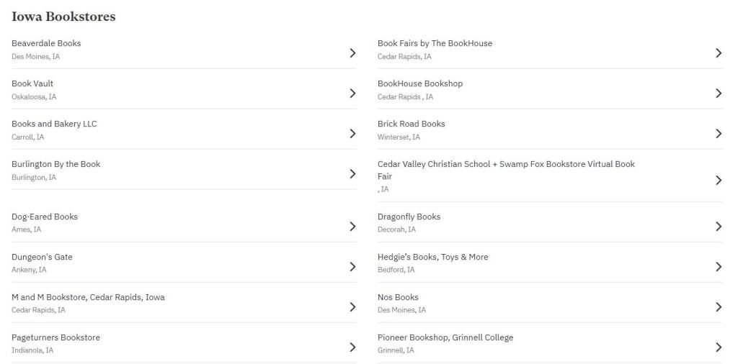Click chevron beside Hedgie's Books, Toys & More
Viewport: 738px width, 364px height.
(x=719, y=266)
